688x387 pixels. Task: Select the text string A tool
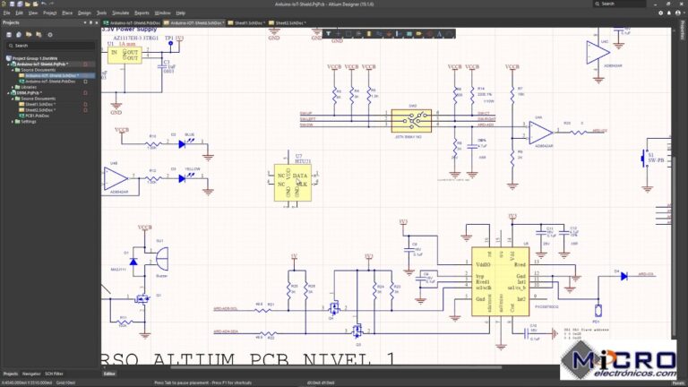[x=439, y=34]
